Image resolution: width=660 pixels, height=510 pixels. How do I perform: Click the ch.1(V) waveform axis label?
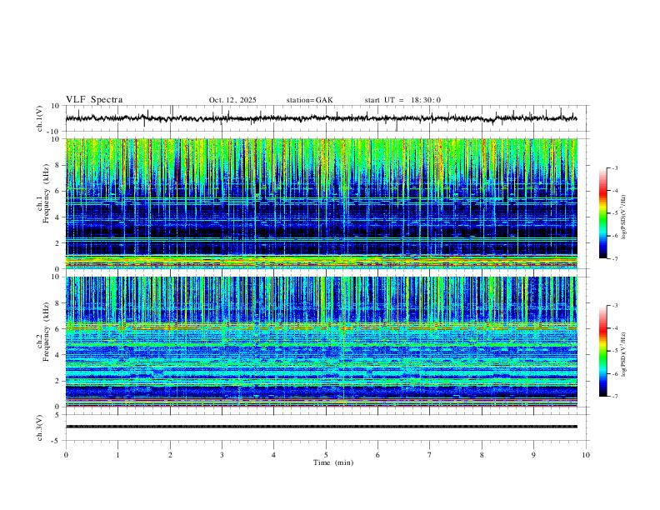point(40,118)
